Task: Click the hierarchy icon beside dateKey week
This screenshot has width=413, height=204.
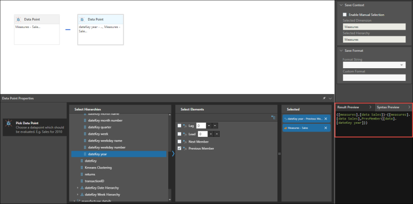Action: (85, 134)
